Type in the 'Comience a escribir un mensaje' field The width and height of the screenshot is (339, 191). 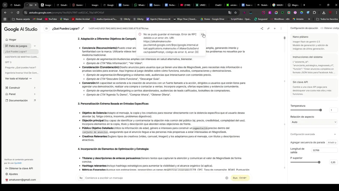click(x=154, y=178)
